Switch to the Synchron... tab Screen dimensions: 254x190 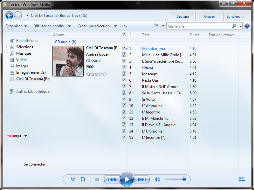pyautogui.click(x=236, y=17)
